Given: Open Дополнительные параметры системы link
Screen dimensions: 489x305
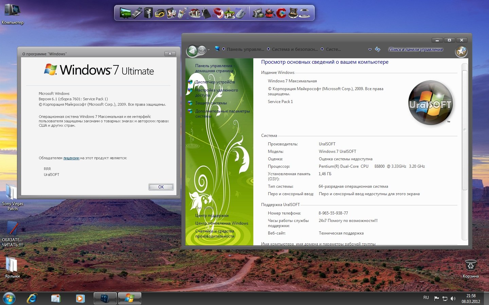Looking at the screenshot, I should tap(222, 114).
